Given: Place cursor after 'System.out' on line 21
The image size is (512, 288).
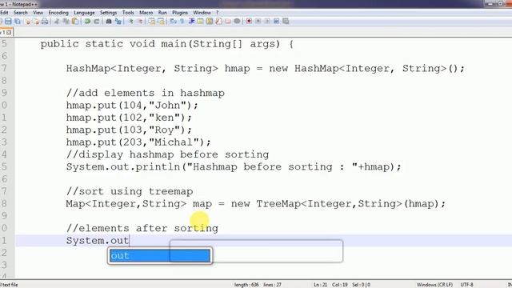Looking at the screenshot, I should pos(130,241).
